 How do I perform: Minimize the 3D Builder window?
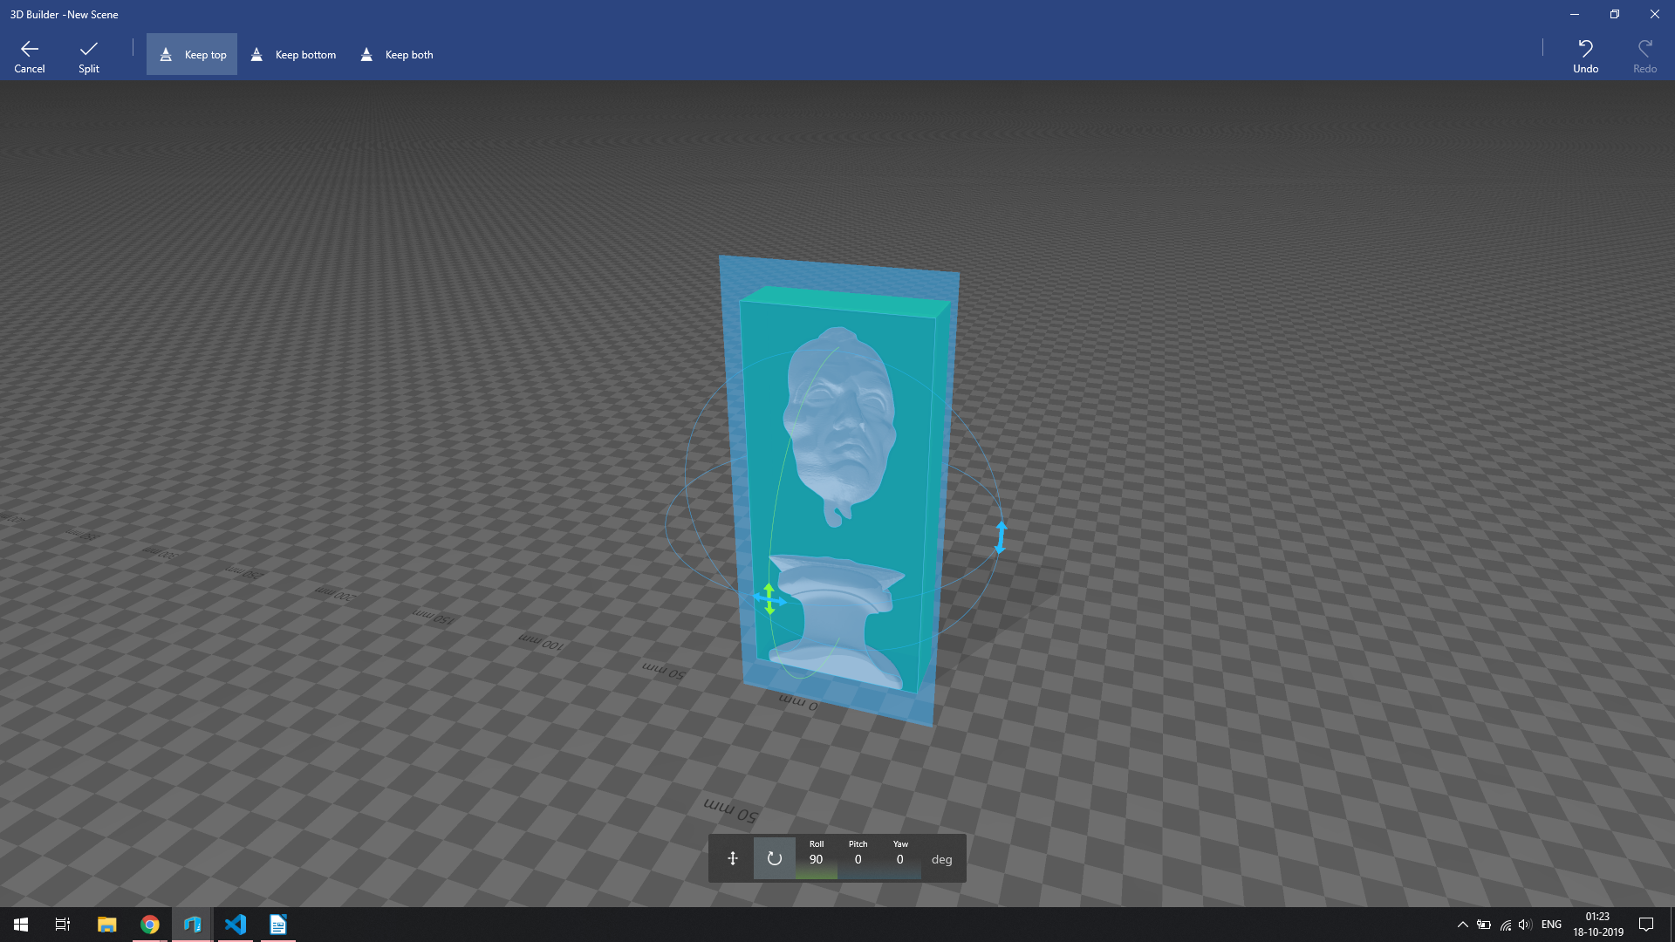click(1575, 14)
